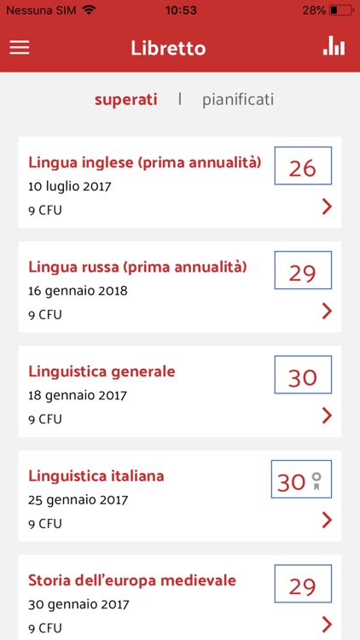Open Lingua russa (prima annualità) exam
This screenshot has height=640, width=360.
tap(137, 267)
